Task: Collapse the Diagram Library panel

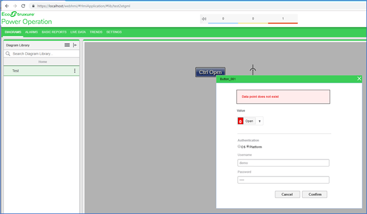Action: click(x=75, y=45)
